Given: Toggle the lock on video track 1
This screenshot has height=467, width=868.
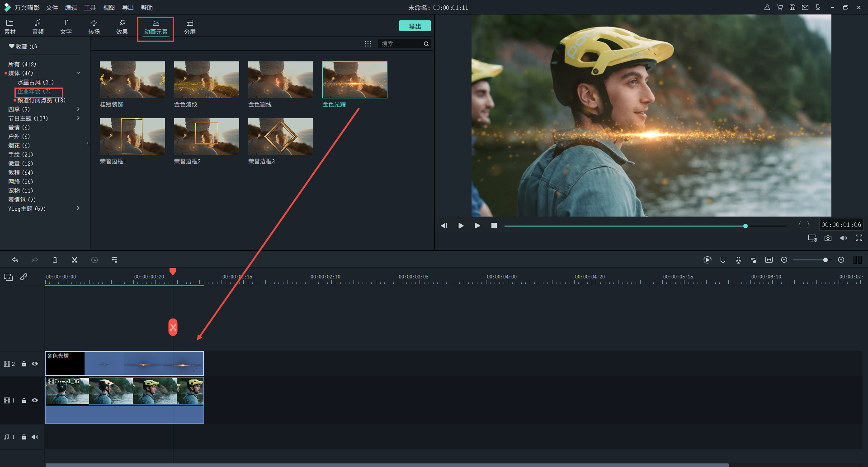Looking at the screenshot, I should tap(24, 401).
